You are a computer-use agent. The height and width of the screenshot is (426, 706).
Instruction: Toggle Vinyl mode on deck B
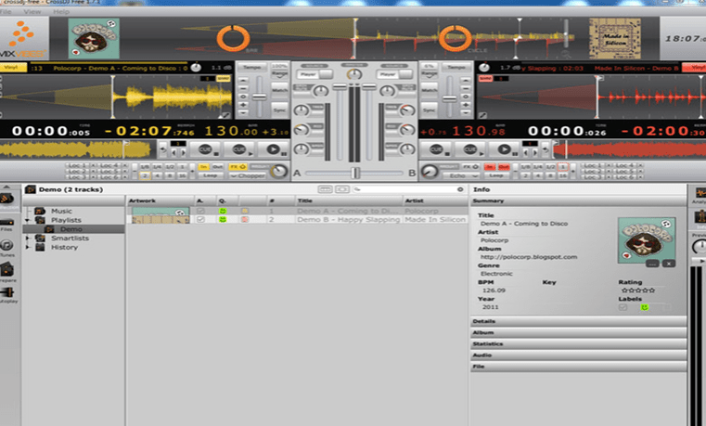tap(695, 68)
